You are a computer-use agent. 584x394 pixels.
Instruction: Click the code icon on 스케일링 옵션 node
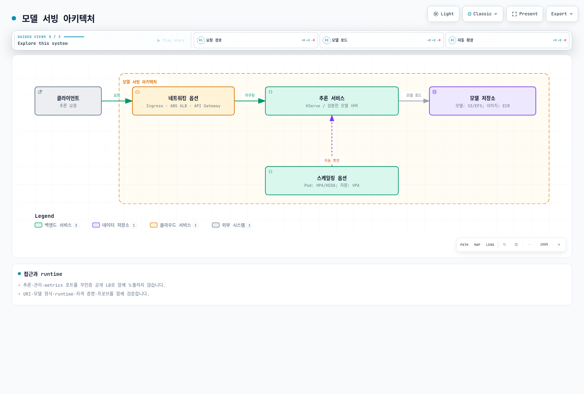270,172
